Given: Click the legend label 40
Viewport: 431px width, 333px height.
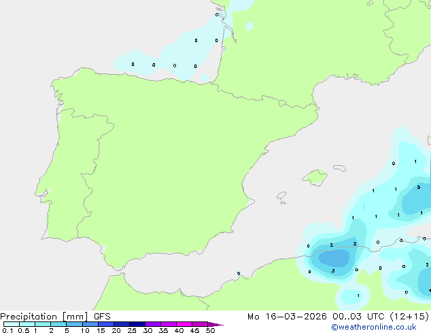Looking at the screenshot, I should [x=179, y=330].
